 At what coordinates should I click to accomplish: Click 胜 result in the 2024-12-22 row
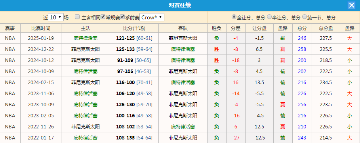click(x=217, y=49)
